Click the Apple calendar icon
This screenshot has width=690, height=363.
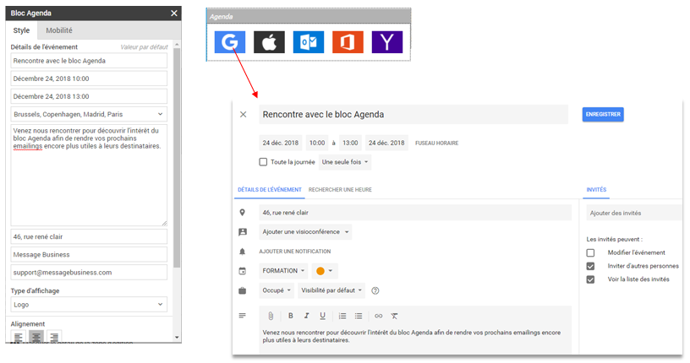[269, 42]
